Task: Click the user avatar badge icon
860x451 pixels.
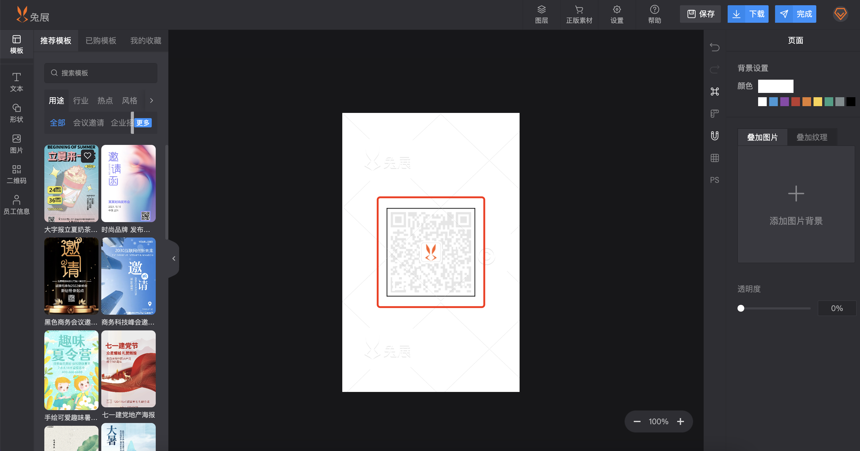Action: 840,14
